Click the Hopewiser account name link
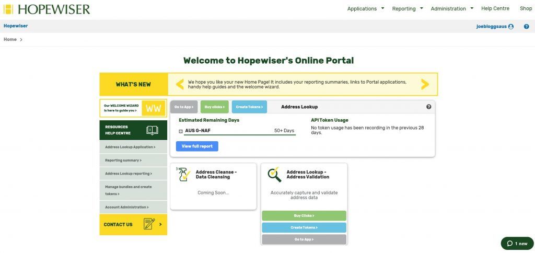535x253 pixels. 16,26
